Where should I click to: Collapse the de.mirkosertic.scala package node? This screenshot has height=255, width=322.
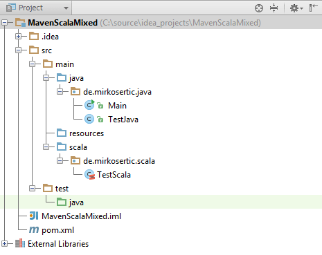click(60, 161)
